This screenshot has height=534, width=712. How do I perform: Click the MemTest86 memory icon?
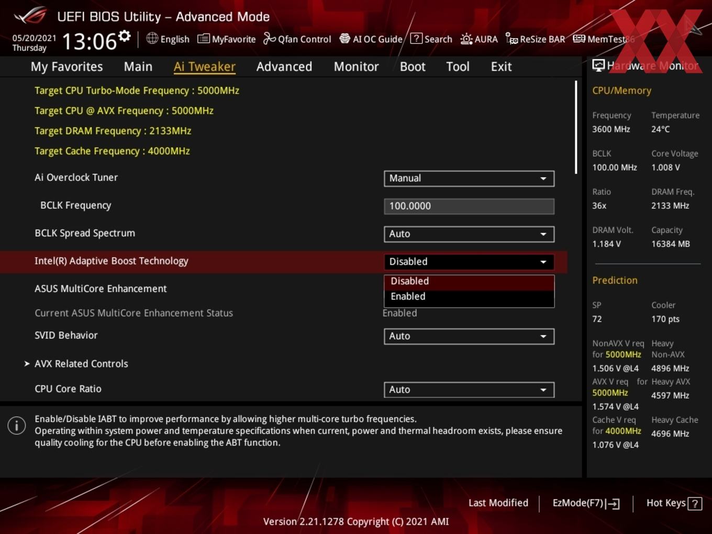tap(579, 39)
